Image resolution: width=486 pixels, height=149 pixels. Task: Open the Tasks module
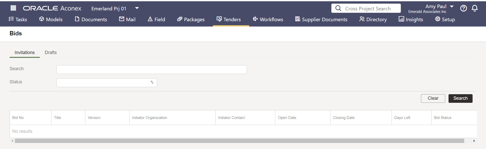[x=18, y=19]
